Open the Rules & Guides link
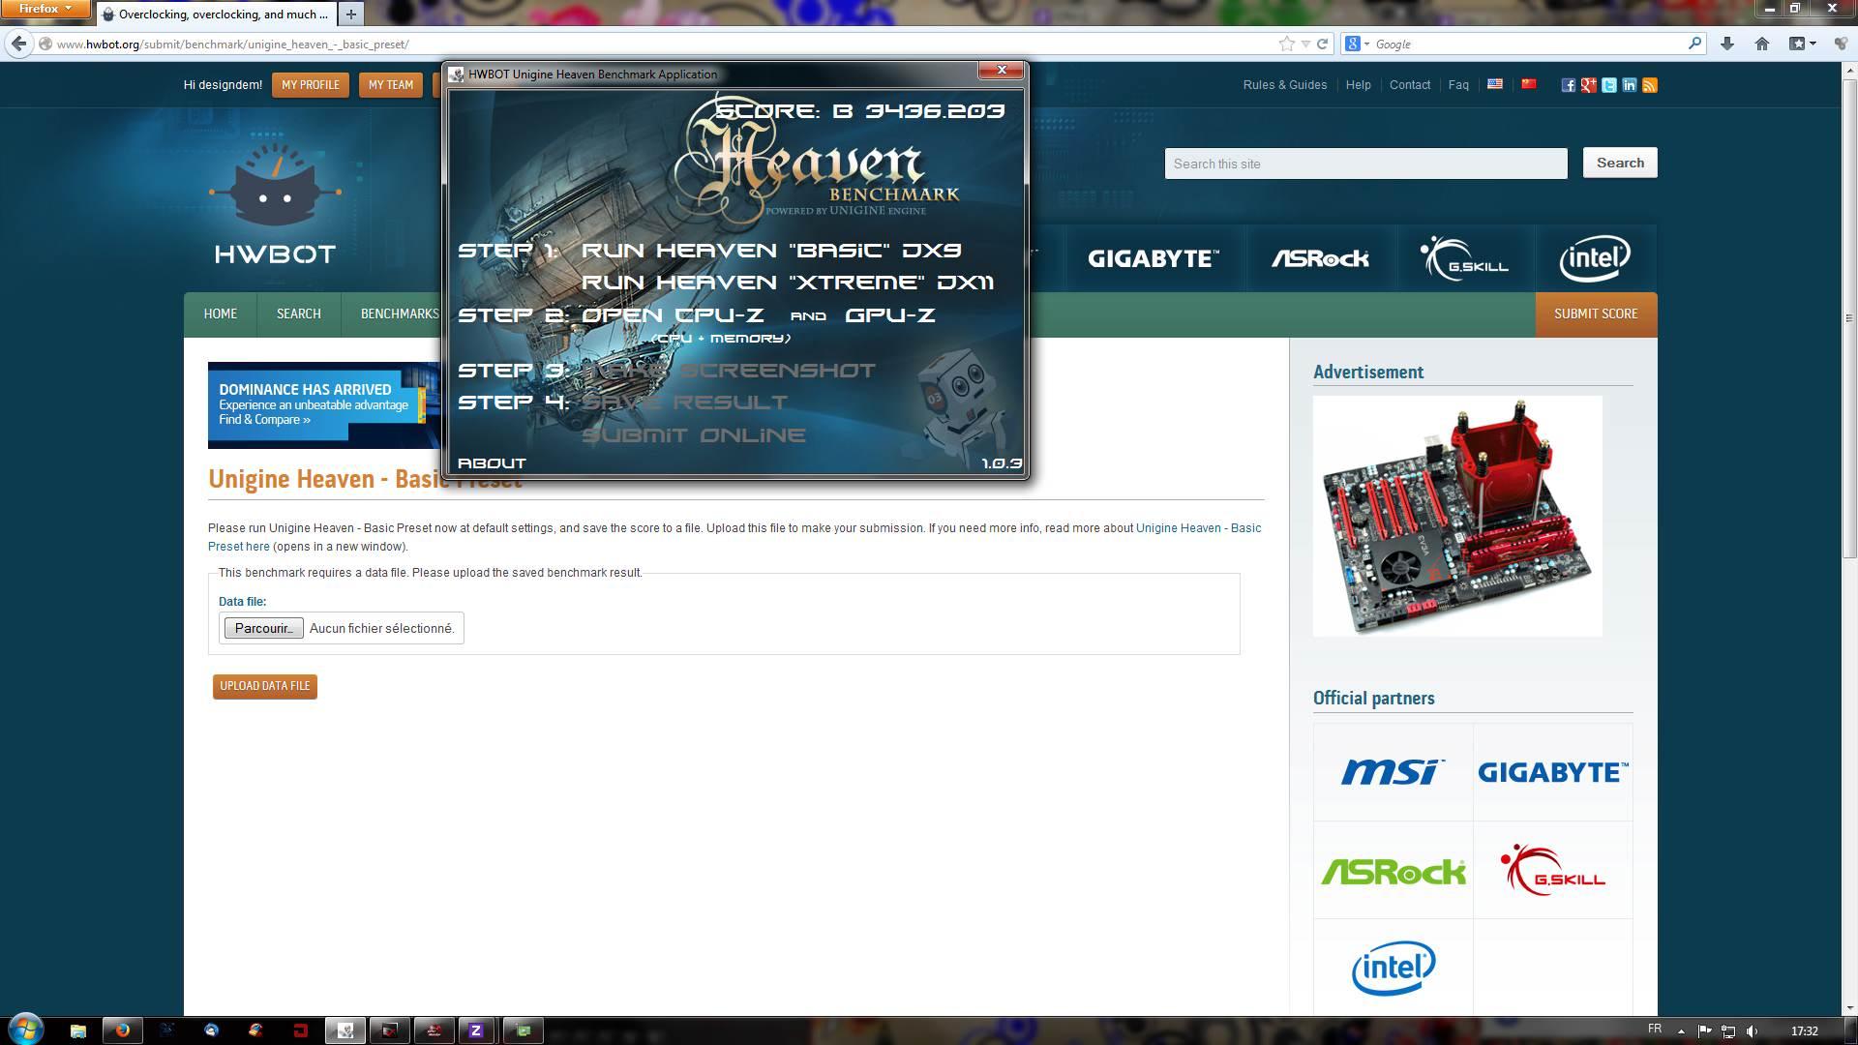The image size is (1858, 1045). [1284, 85]
